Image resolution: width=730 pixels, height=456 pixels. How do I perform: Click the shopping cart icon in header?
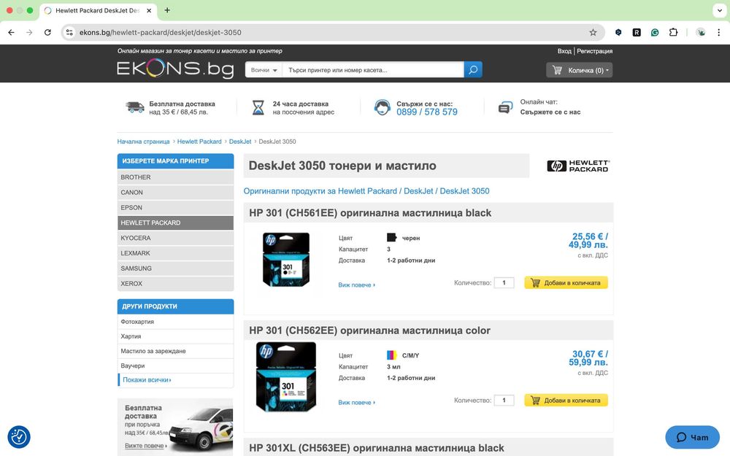557,70
